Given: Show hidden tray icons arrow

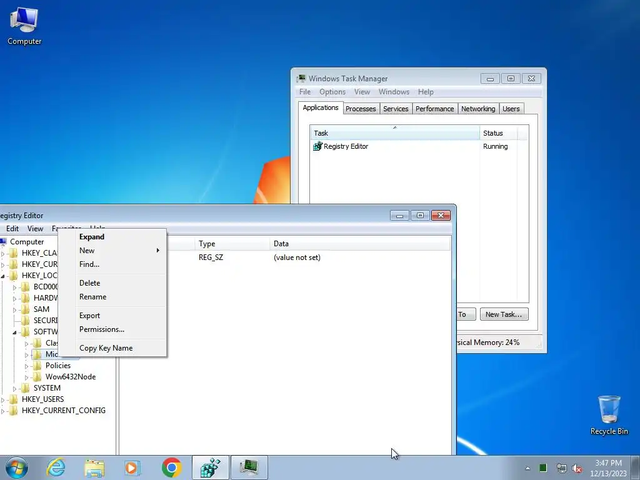Looking at the screenshot, I should tap(527, 468).
